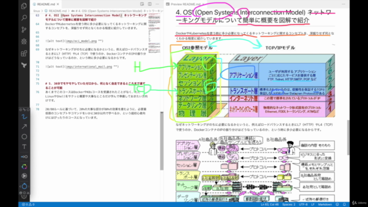Click the editor vertical scrollbar thumb
Screen dimensions: 368x207
(162, 141)
